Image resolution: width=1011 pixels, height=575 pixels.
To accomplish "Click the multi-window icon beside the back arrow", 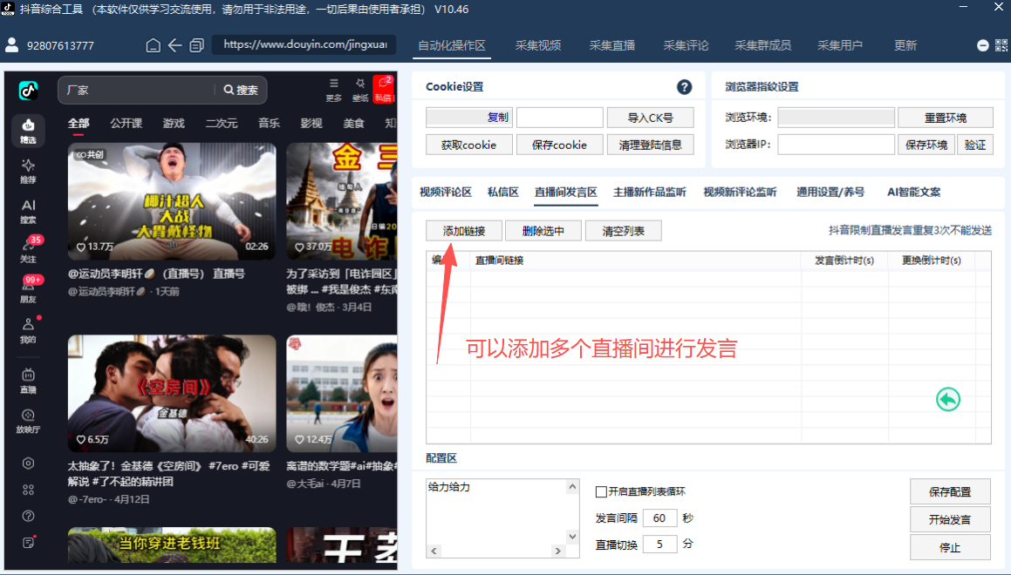I will [x=196, y=45].
